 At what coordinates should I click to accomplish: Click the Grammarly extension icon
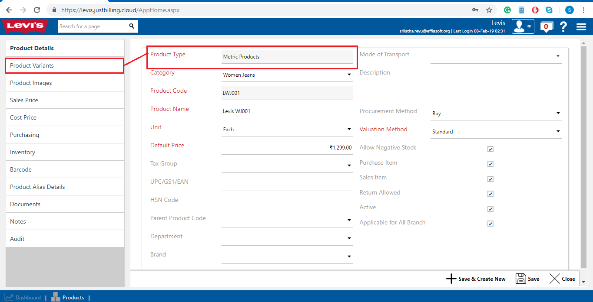coord(507,10)
